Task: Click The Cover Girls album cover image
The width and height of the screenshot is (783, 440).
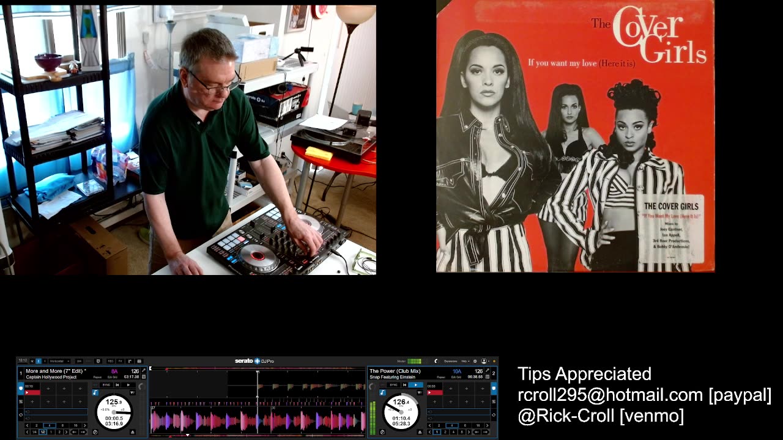Action: click(575, 136)
